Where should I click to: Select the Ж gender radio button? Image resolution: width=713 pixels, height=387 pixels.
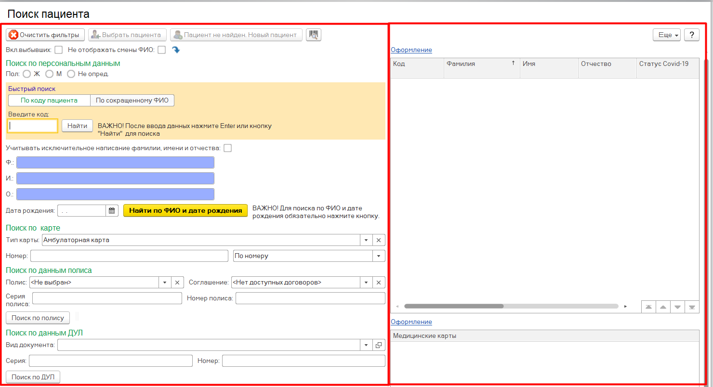click(x=27, y=74)
